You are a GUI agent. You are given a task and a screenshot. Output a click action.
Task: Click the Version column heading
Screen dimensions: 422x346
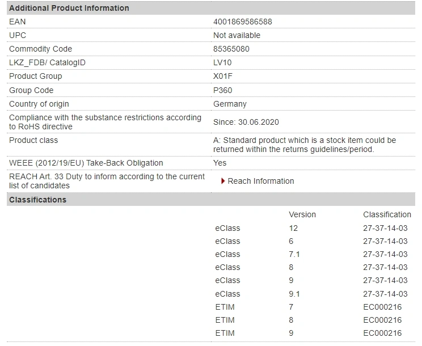click(x=302, y=214)
